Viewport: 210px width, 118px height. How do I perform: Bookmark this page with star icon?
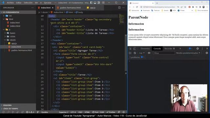click(x=185, y=7)
